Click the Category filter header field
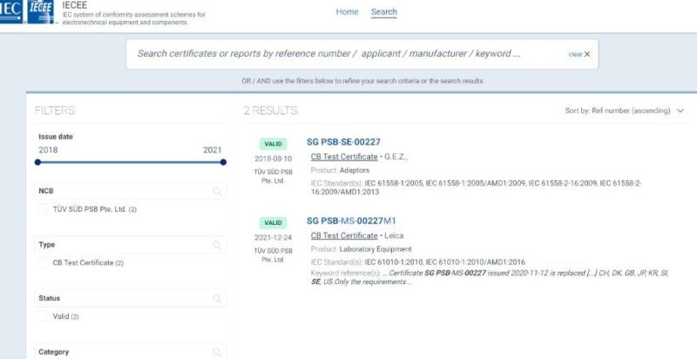Image resolution: width=697 pixels, height=359 pixels. click(x=130, y=351)
